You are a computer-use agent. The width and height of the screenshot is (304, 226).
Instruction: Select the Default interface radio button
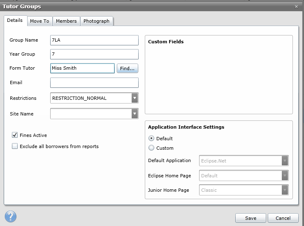[151, 139]
